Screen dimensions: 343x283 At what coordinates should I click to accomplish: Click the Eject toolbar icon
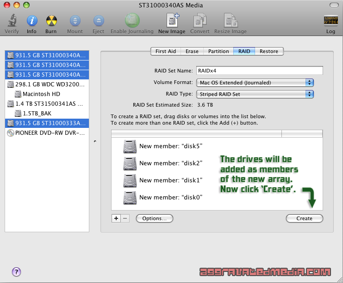99,21
